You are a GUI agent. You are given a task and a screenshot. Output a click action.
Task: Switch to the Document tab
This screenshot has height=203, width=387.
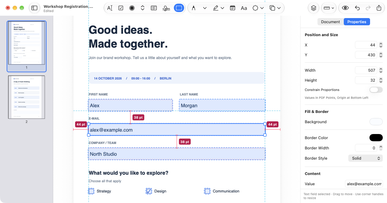pos(330,22)
